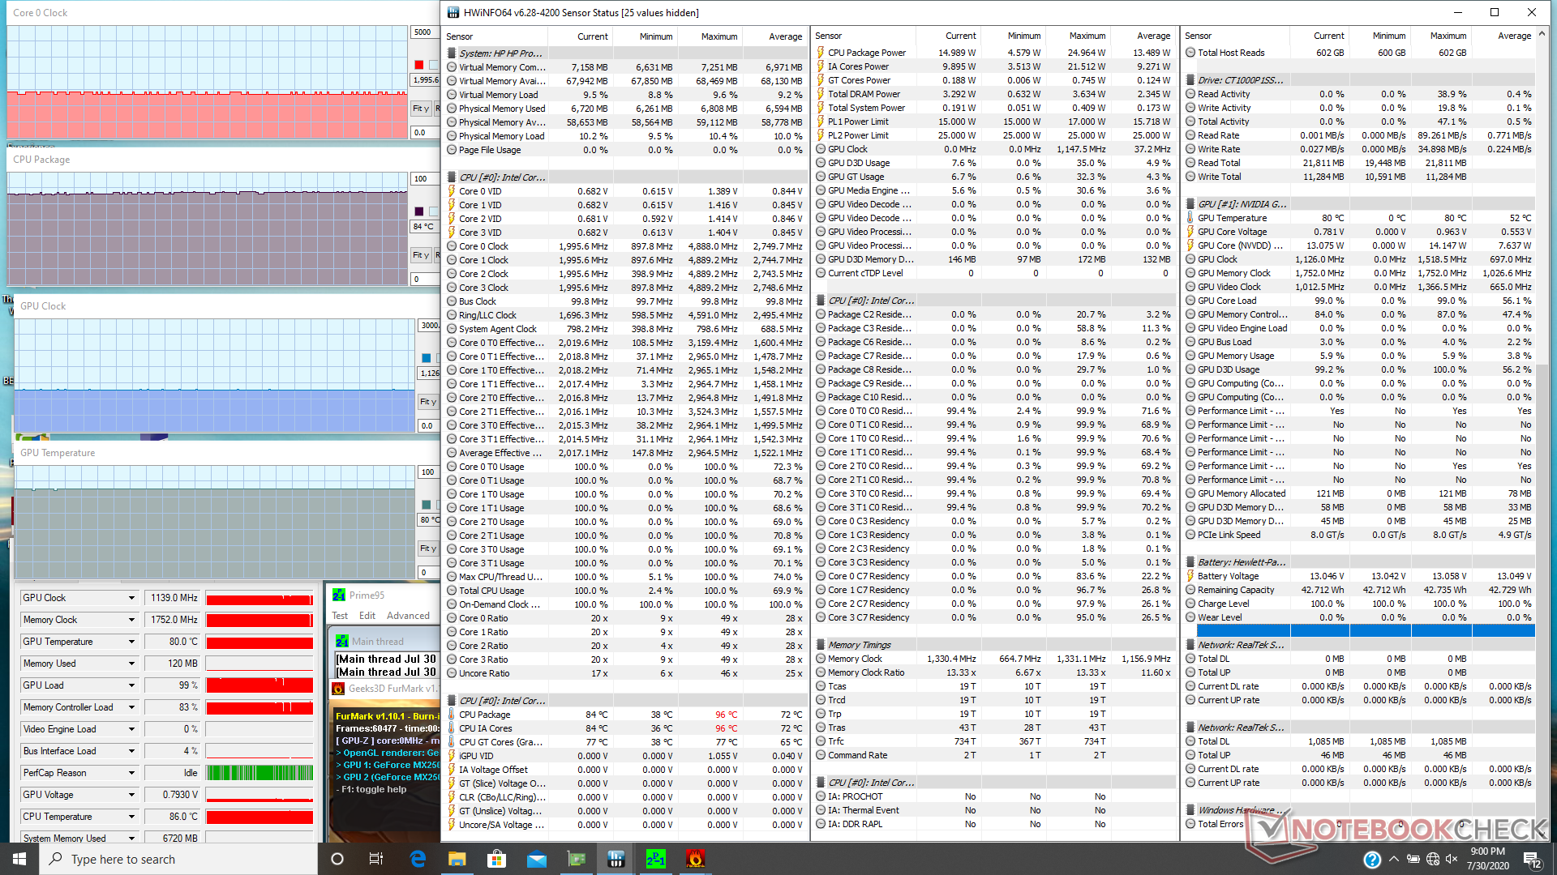Image resolution: width=1557 pixels, height=875 pixels.
Task: Click the HWiNFO icon in the taskbar
Action: pos(616,859)
